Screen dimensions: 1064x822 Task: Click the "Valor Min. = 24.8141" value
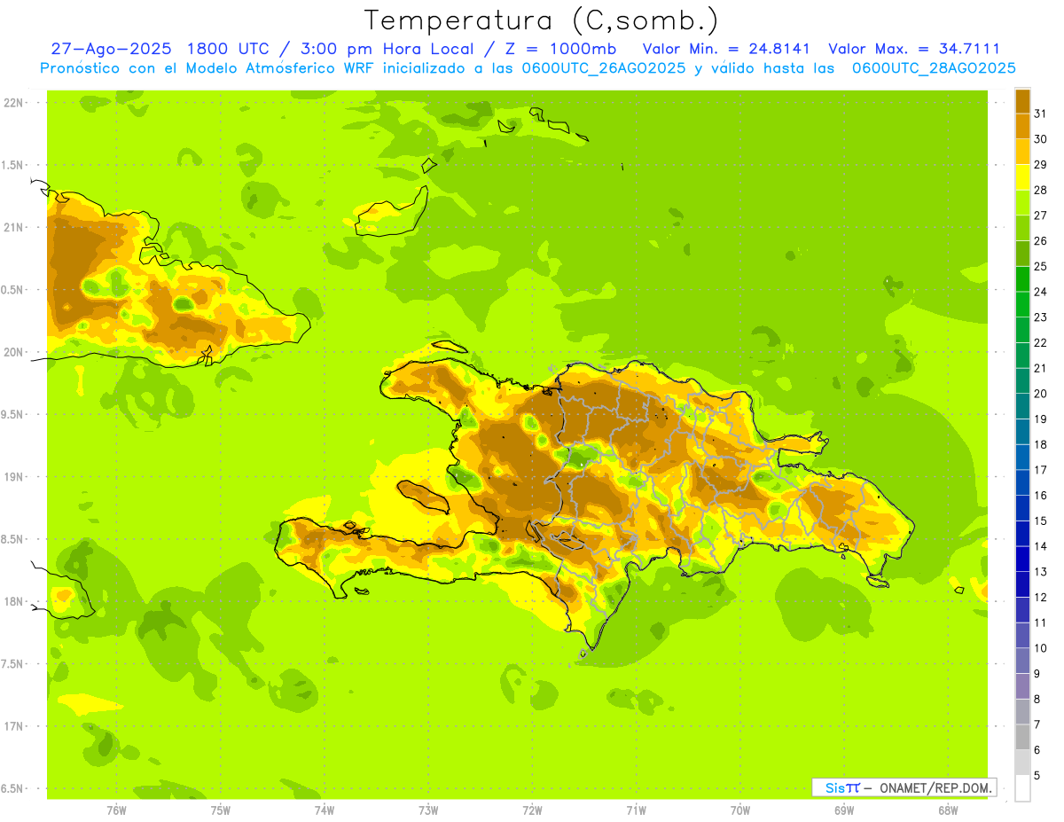[x=726, y=49]
